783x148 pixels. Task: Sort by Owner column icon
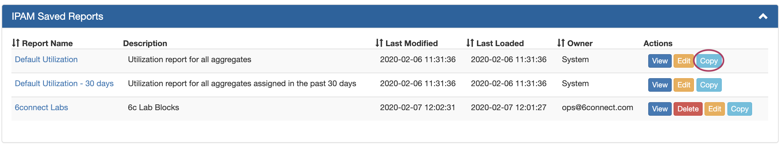[561, 43]
